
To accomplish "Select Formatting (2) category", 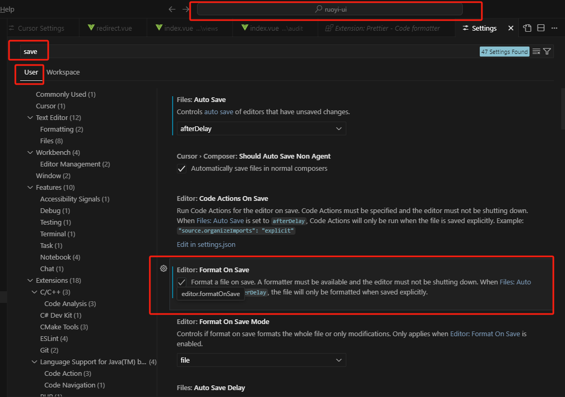I will (61, 129).
